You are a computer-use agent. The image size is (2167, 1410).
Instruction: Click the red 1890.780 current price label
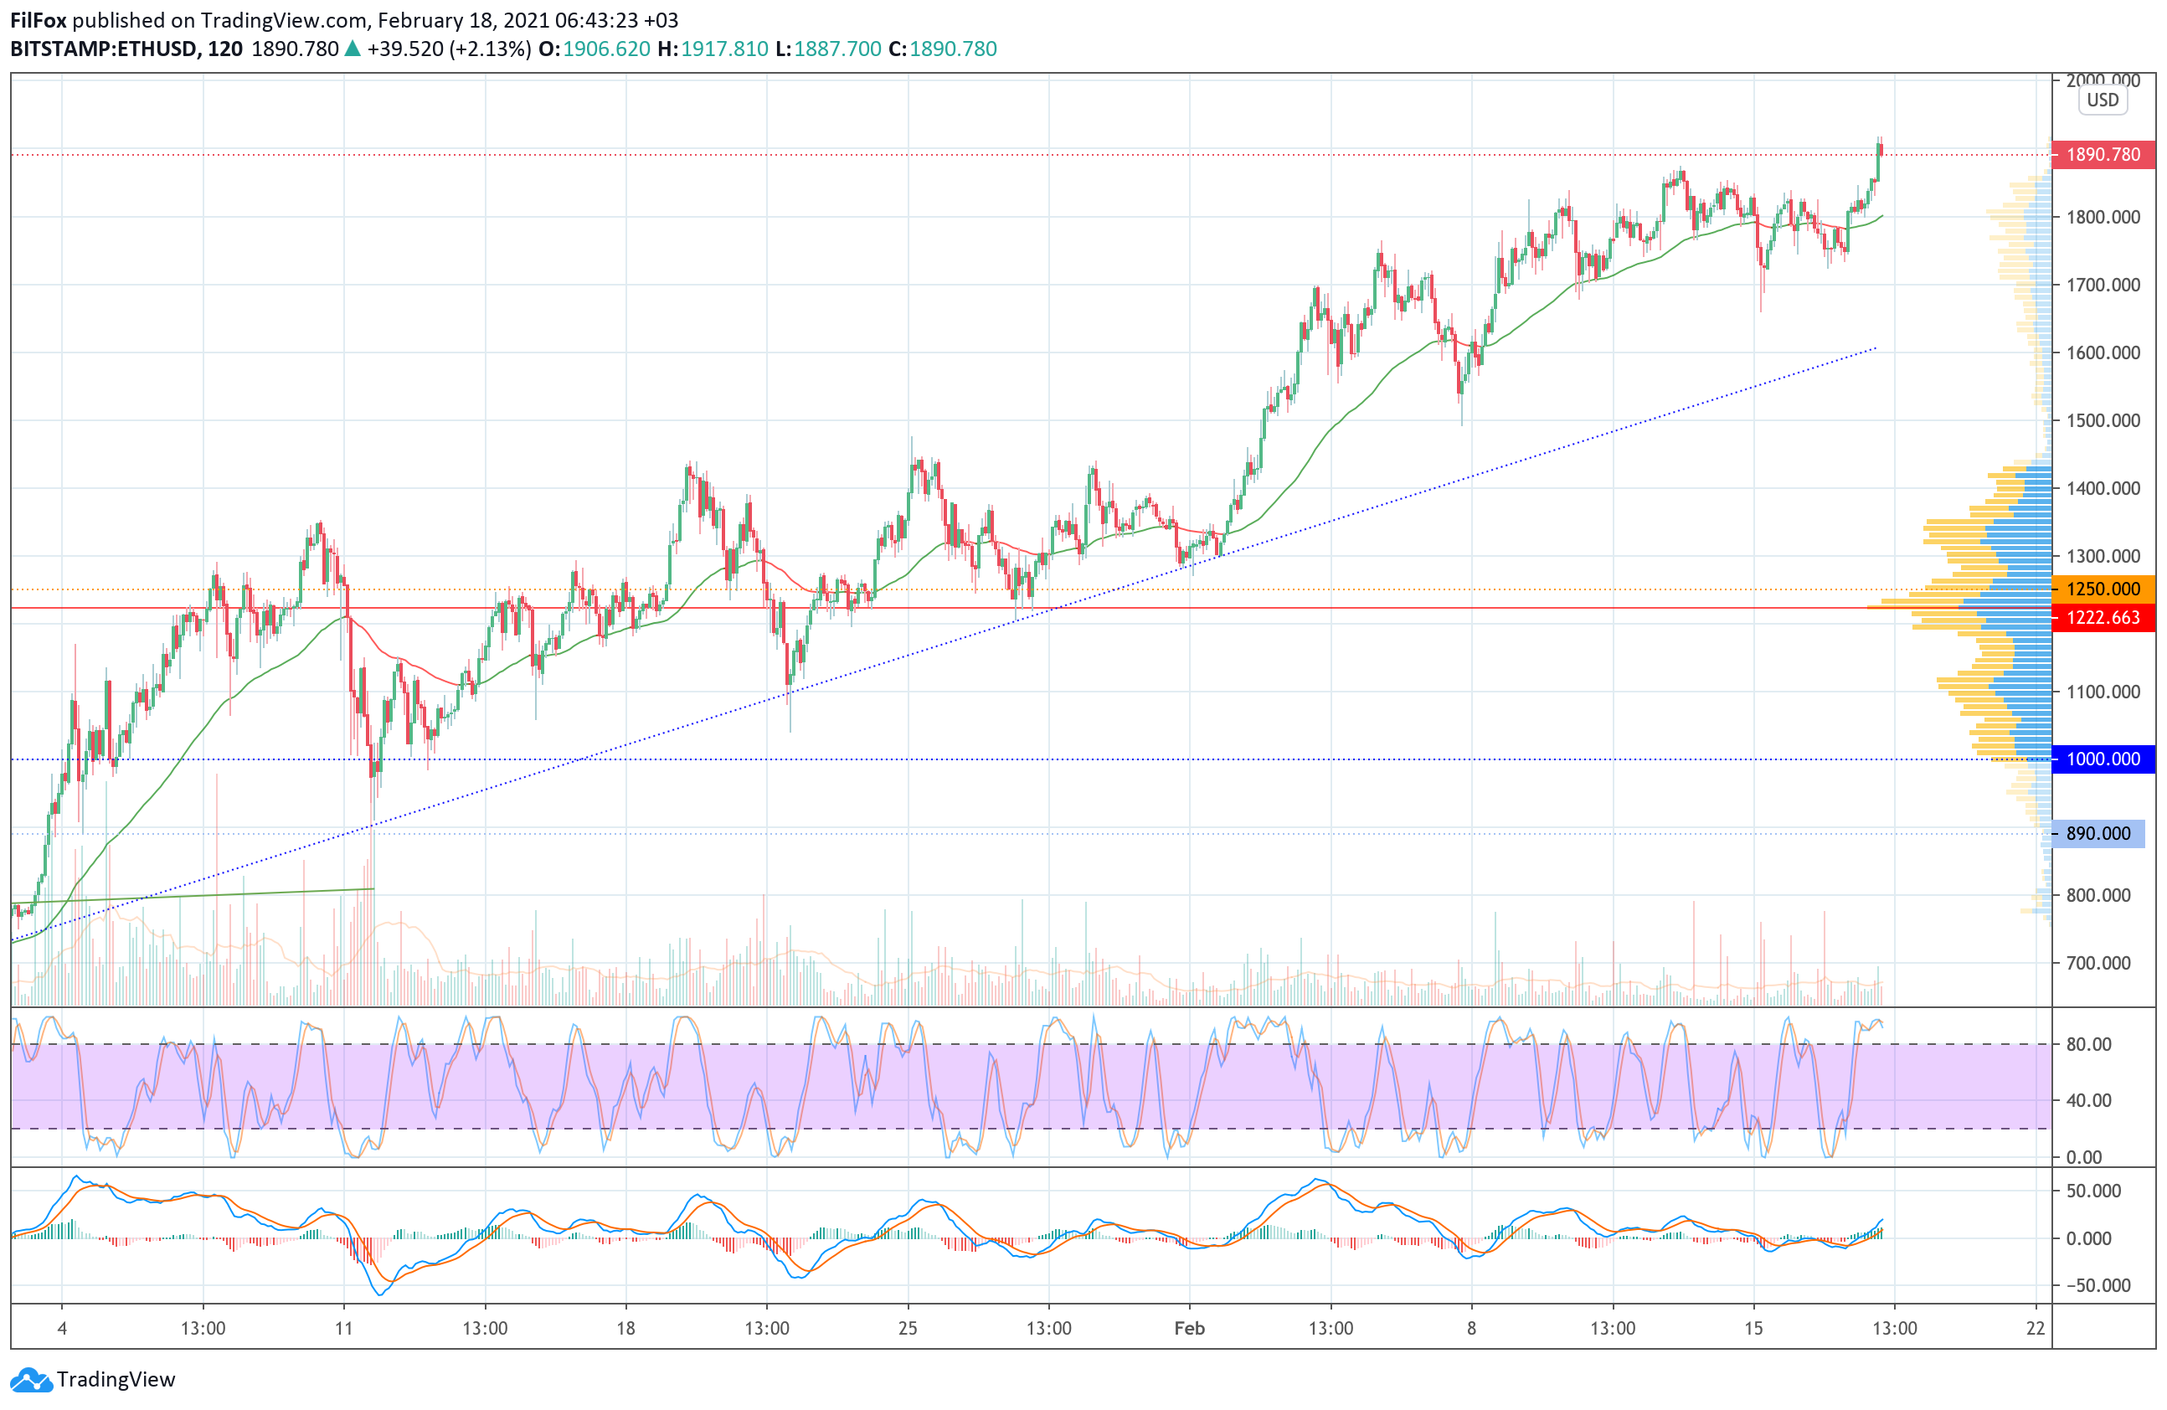click(x=2103, y=155)
